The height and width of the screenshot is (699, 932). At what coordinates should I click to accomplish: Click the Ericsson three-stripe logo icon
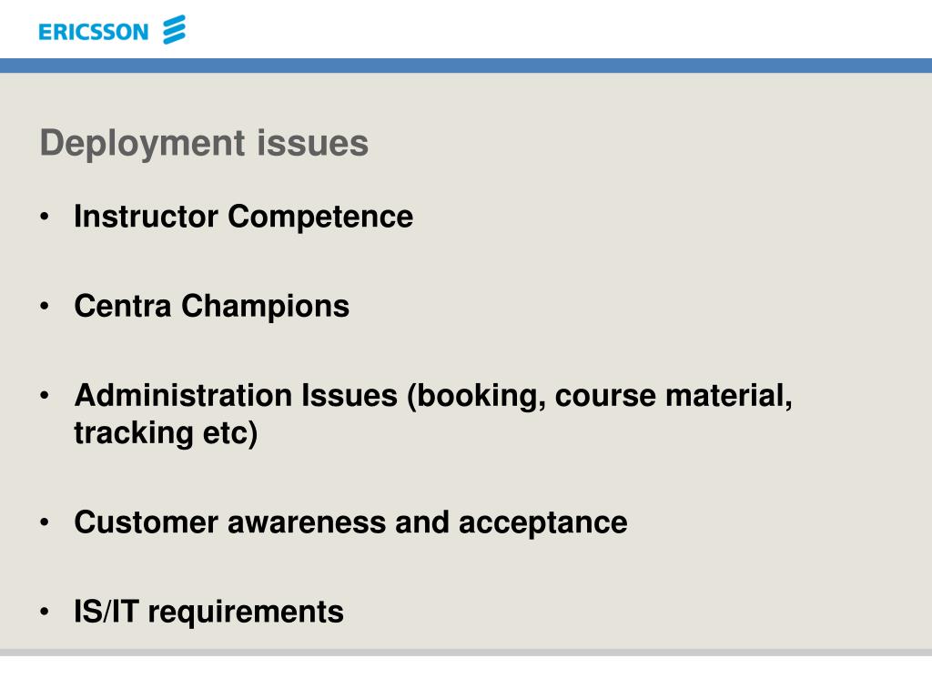(x=174, y=30)
